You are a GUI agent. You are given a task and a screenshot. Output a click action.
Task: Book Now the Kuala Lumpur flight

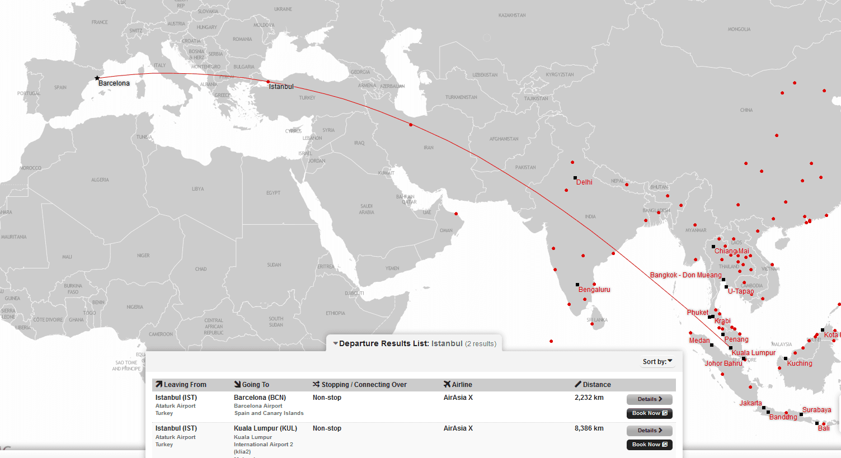pos(649,445)
